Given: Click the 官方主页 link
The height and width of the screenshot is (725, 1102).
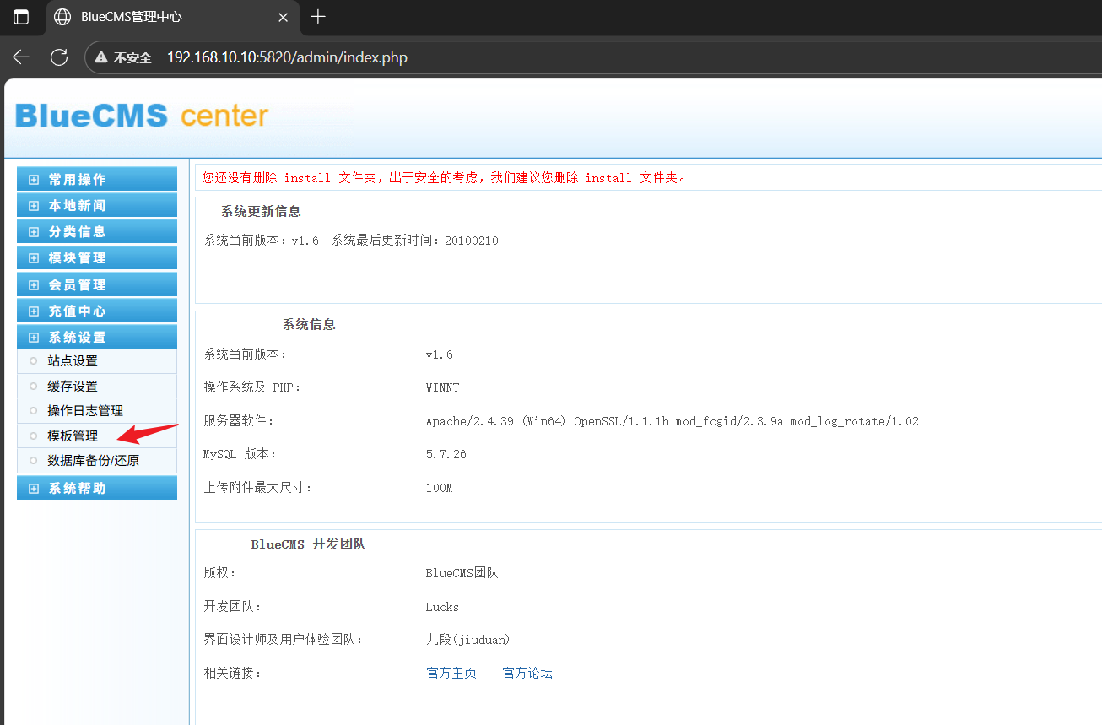Looking at the screenshot, I should (x=451, y=674).
